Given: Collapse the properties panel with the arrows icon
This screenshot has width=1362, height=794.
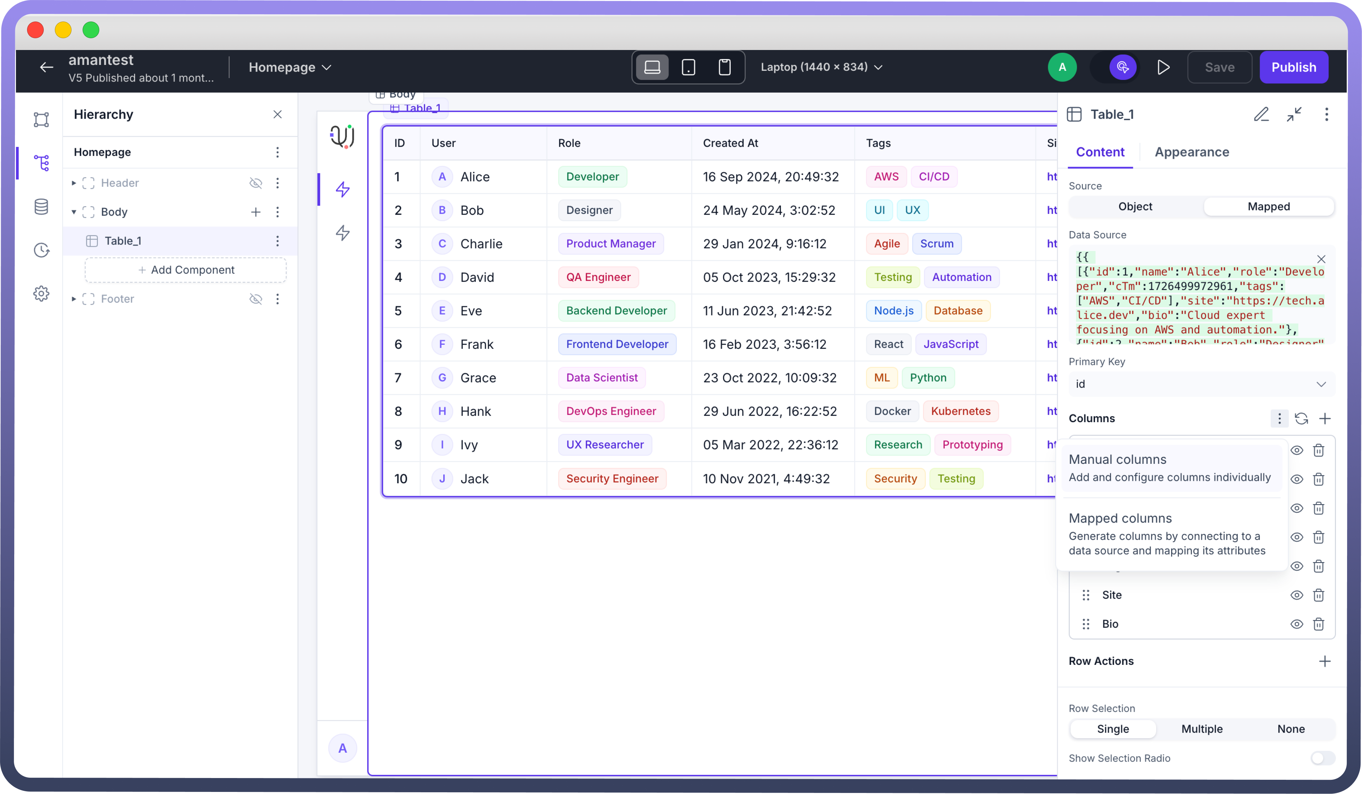Looking at the screenshot, I should coord(1294,114).
